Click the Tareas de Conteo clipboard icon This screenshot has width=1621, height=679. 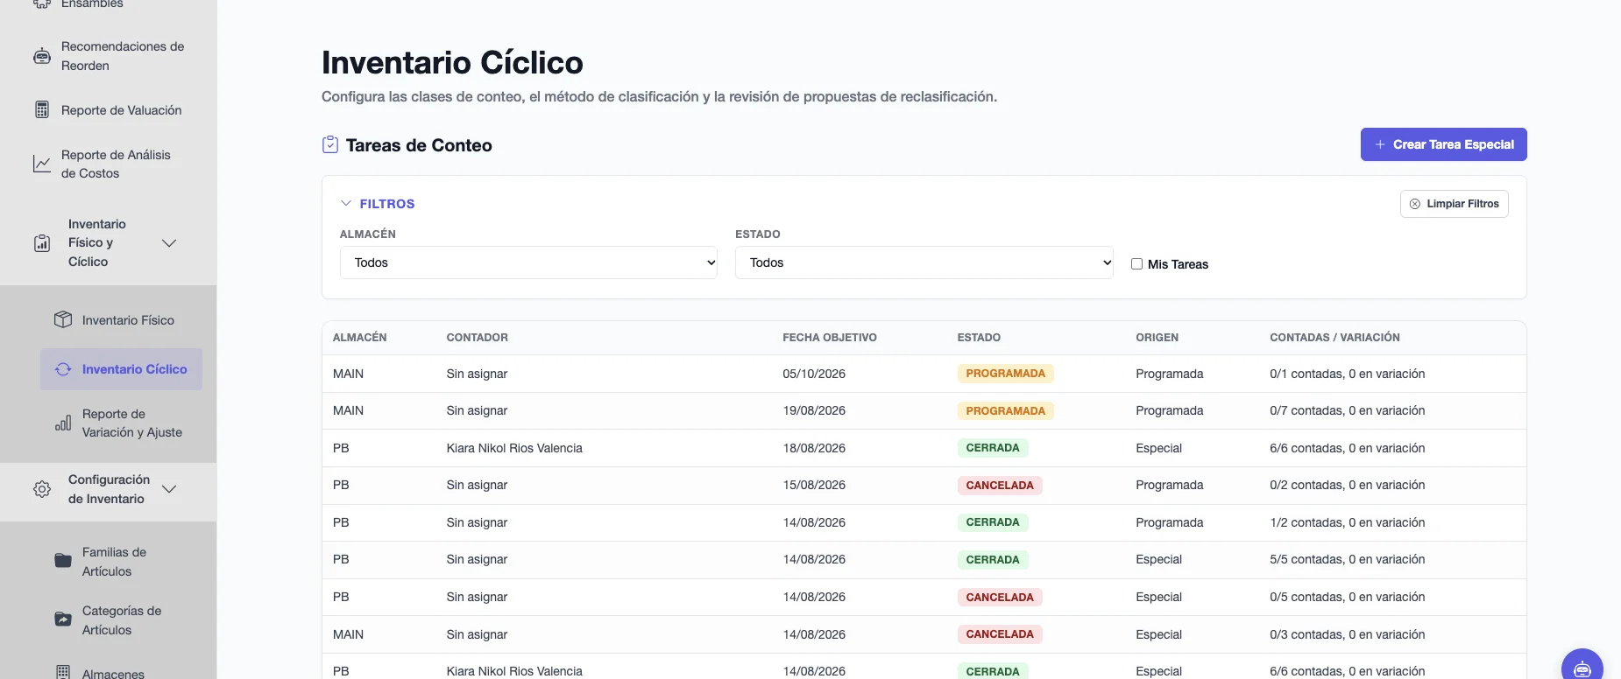(330, 144)
